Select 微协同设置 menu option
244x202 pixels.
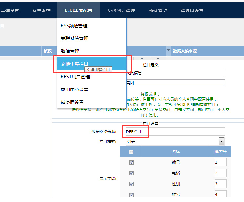(x=72, y=102)
